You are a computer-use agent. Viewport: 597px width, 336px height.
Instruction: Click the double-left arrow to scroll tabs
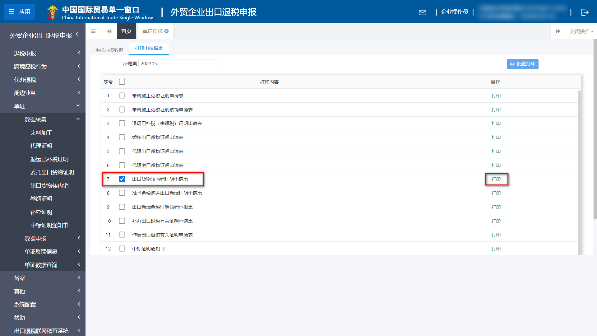[109, 31]
